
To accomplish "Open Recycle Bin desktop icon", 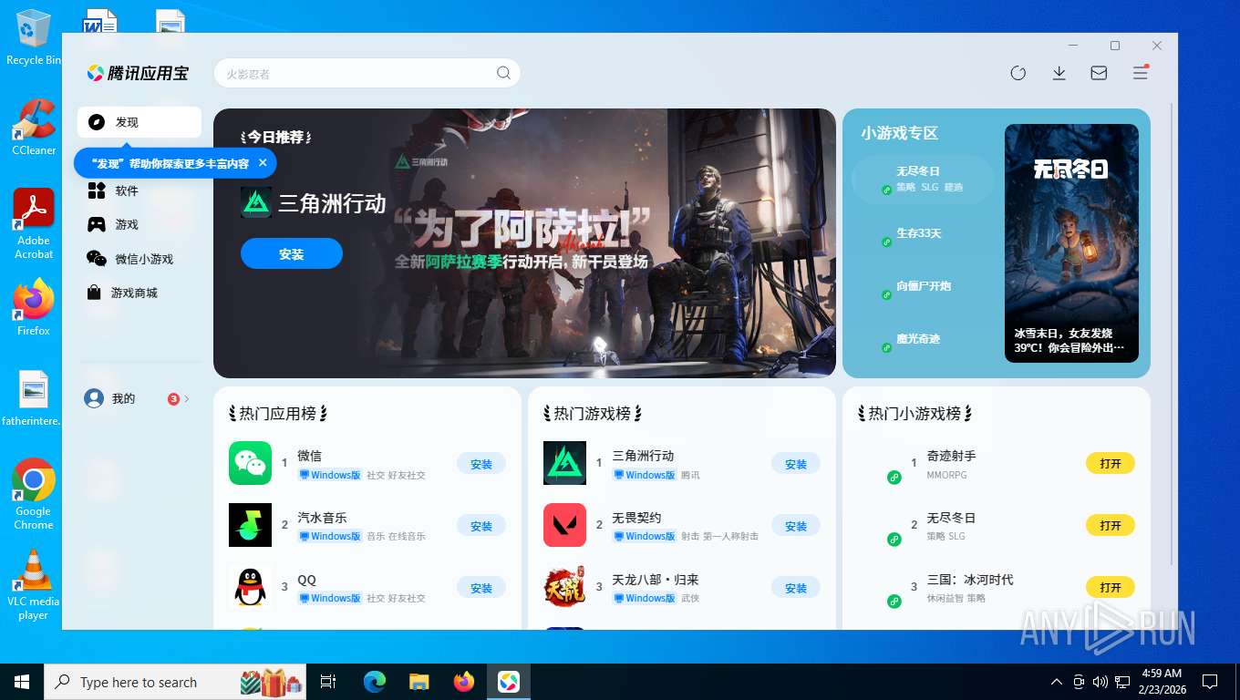I will (34, 37).
